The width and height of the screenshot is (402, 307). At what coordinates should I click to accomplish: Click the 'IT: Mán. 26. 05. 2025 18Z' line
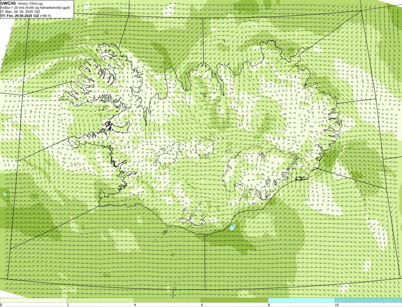point(20,12)
